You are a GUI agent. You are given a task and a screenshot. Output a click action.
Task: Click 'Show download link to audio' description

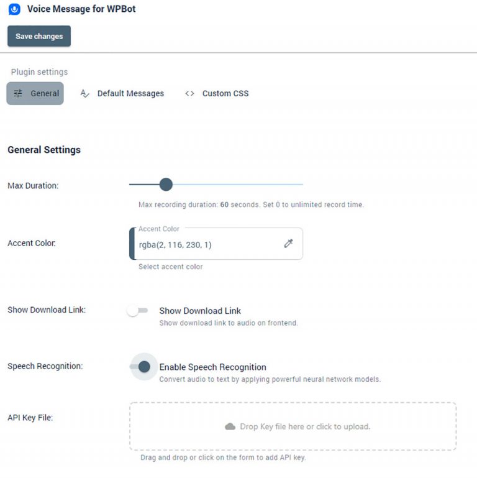[229, 323]
